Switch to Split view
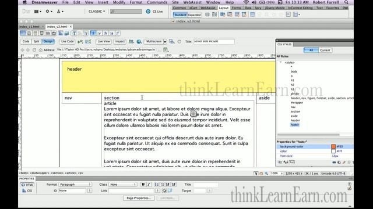 pos(36,41)
